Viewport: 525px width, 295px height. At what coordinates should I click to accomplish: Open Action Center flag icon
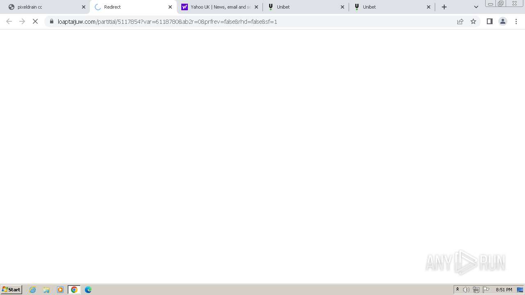point(486,290)
